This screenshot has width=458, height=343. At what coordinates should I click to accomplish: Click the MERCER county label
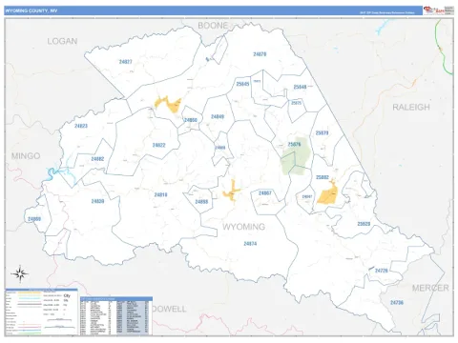tap(430, 288)
